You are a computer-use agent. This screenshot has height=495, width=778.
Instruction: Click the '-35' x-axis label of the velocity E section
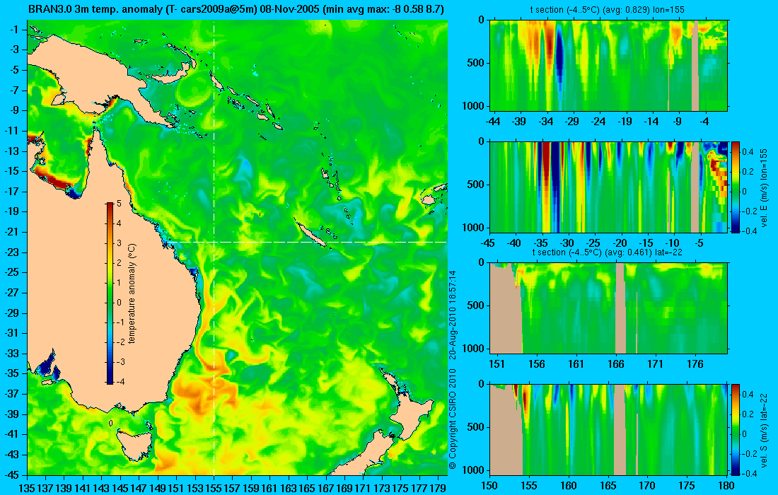click(541, 243)
